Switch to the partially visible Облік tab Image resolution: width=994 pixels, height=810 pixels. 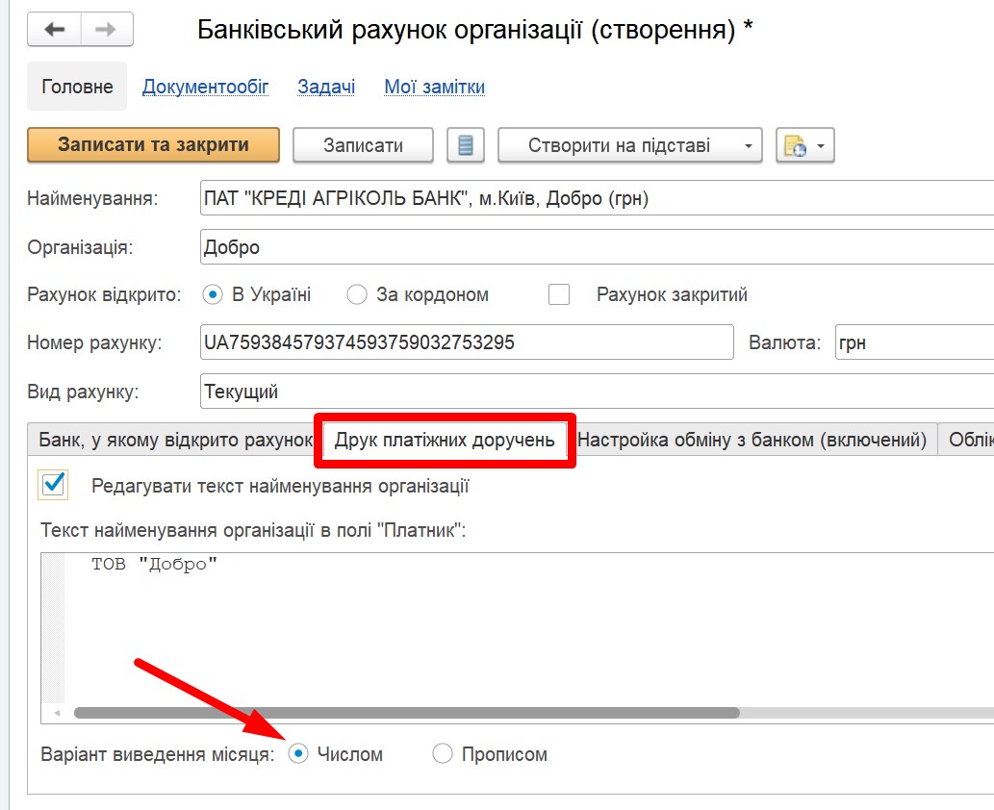click(x=967, y=440)
